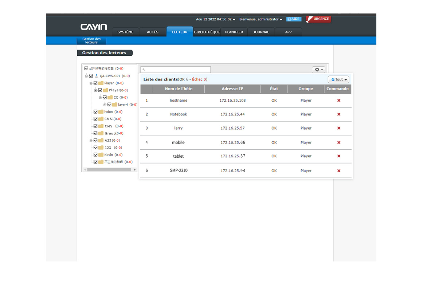
Task: Open the PLANIFIER tab
Action: (234, 32)
